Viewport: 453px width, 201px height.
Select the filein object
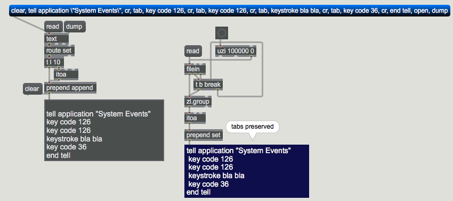tap(195, 69)
